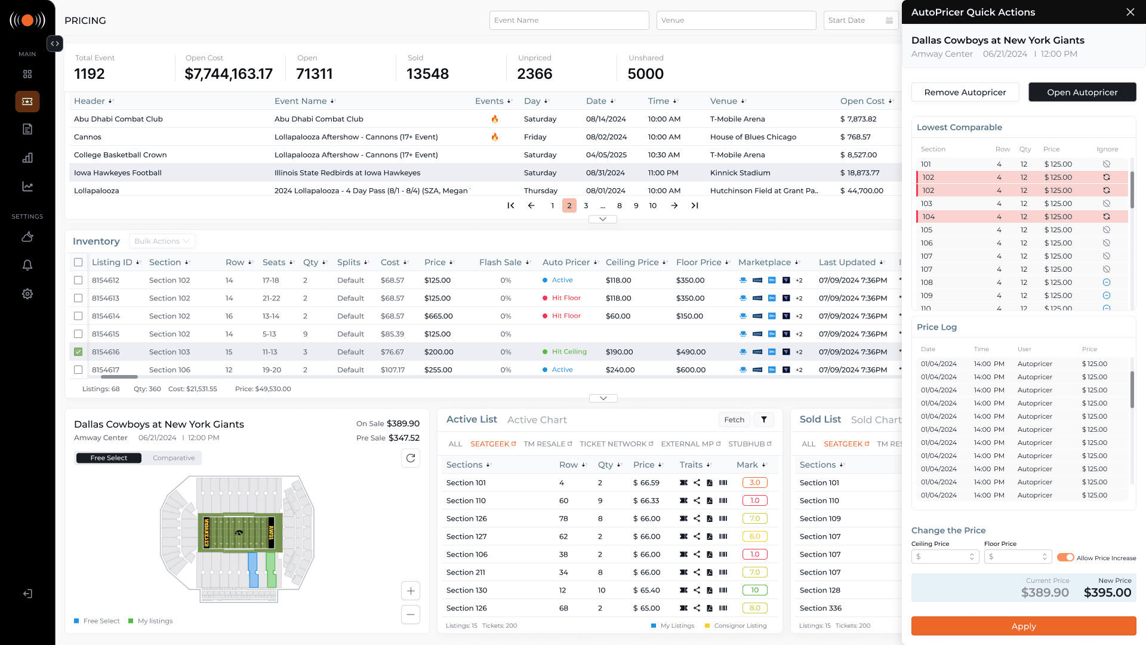Image resolution: width=1146 pixels, height=645 pixels.
Task: Click the Remove Autopricer button
Action: 965,93
